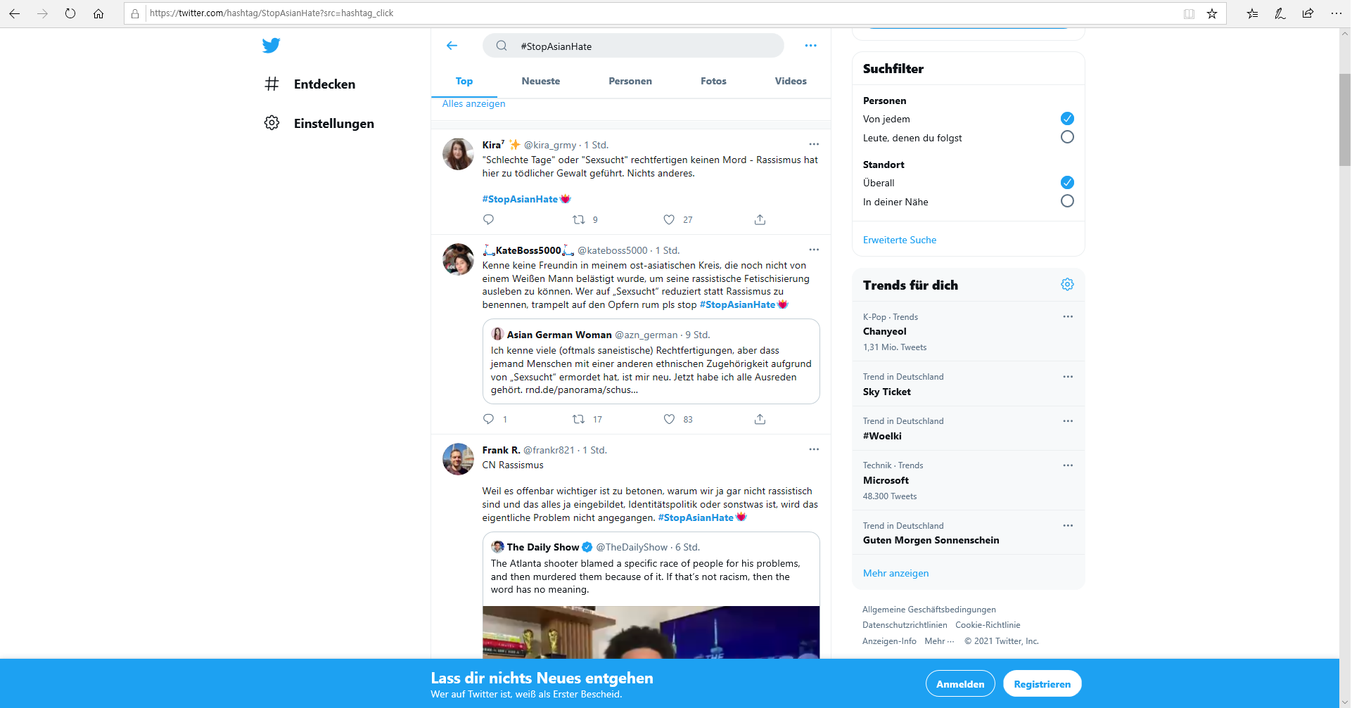Viewport: 1352px width, 708px height.
Task: Open Erweiterte Suche link
Action: pyautogui.click(x=900, y=240)
